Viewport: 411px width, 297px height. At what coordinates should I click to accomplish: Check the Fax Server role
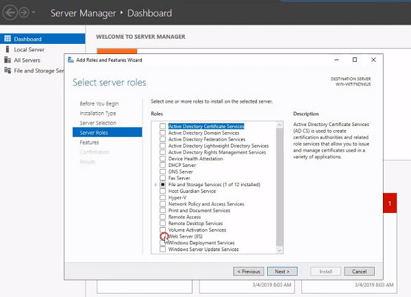[162, 178]
